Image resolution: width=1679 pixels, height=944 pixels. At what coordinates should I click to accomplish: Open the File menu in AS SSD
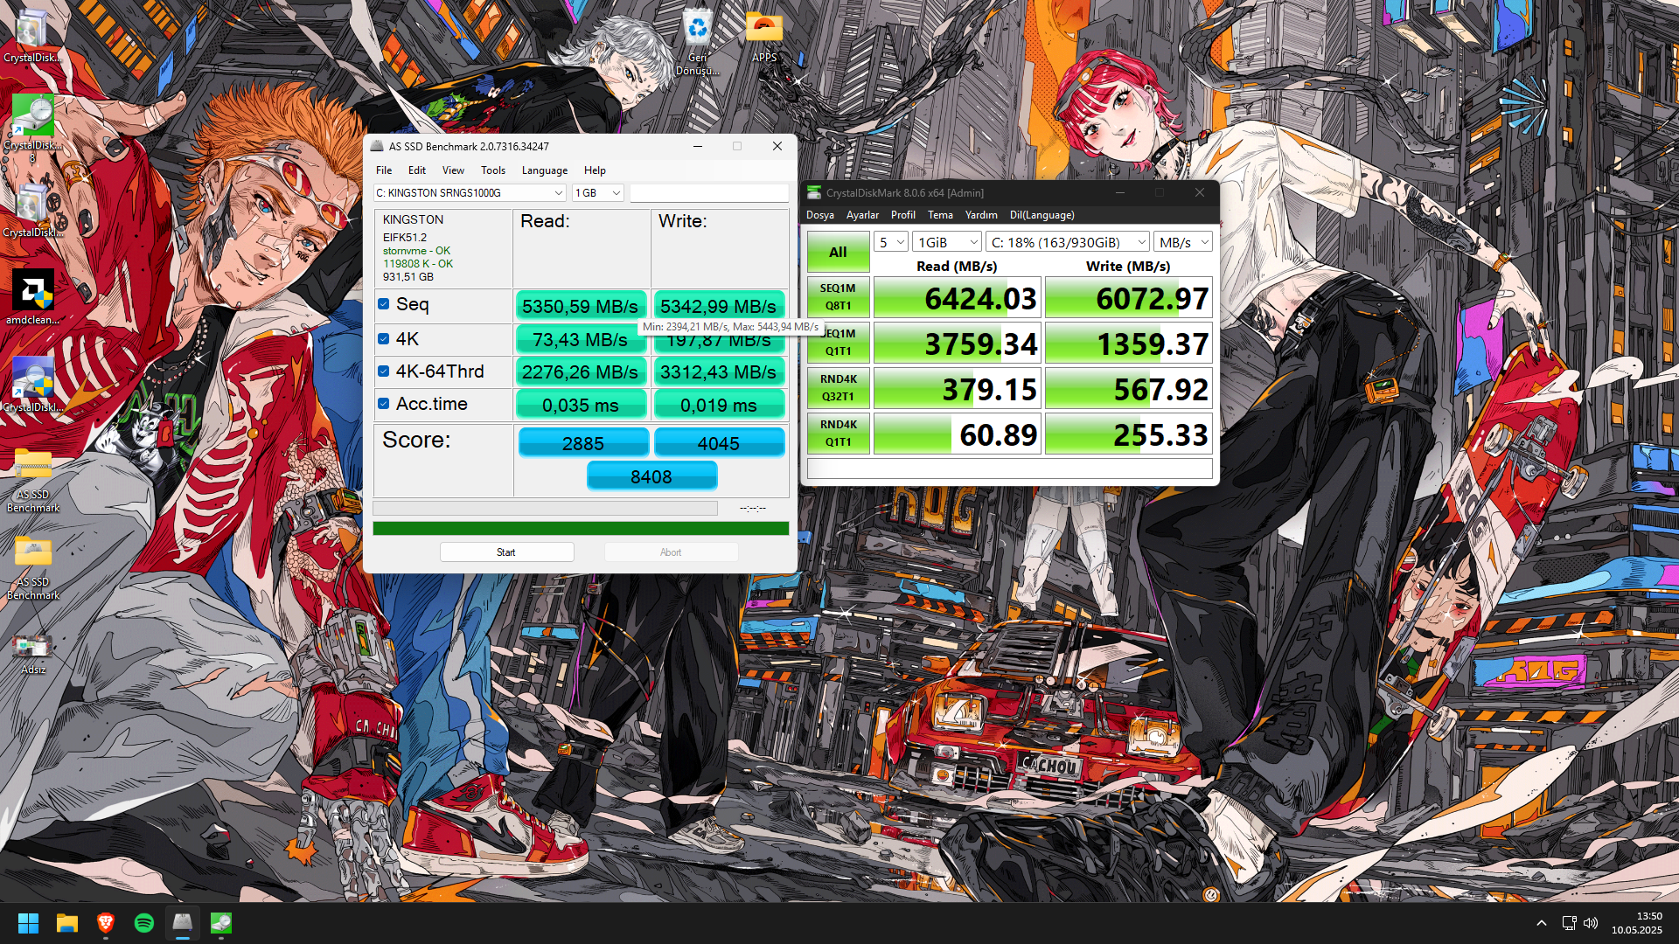coord(384,170)
